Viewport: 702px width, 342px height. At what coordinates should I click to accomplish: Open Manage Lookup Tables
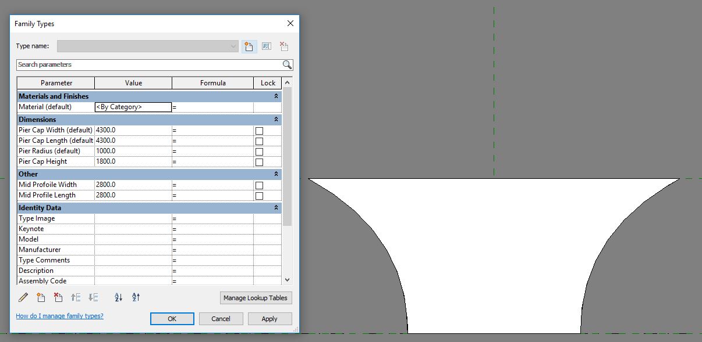click(x=255, y=297)
